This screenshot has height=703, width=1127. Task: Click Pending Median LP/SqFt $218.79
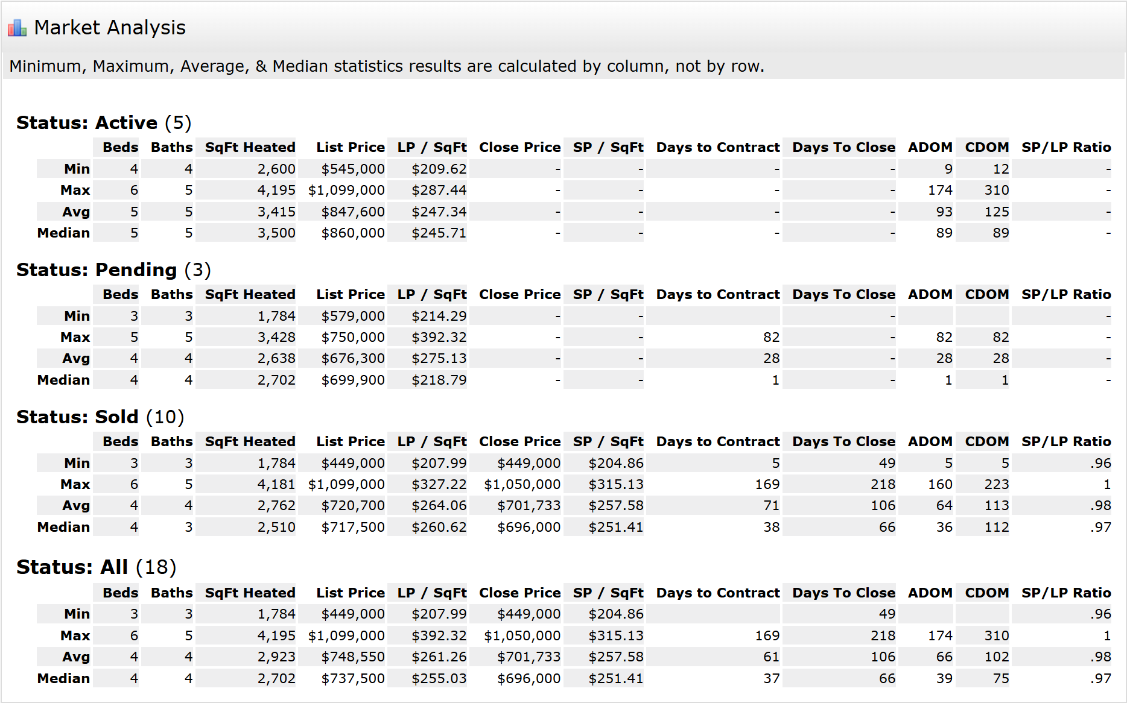[x=439, y=380]
